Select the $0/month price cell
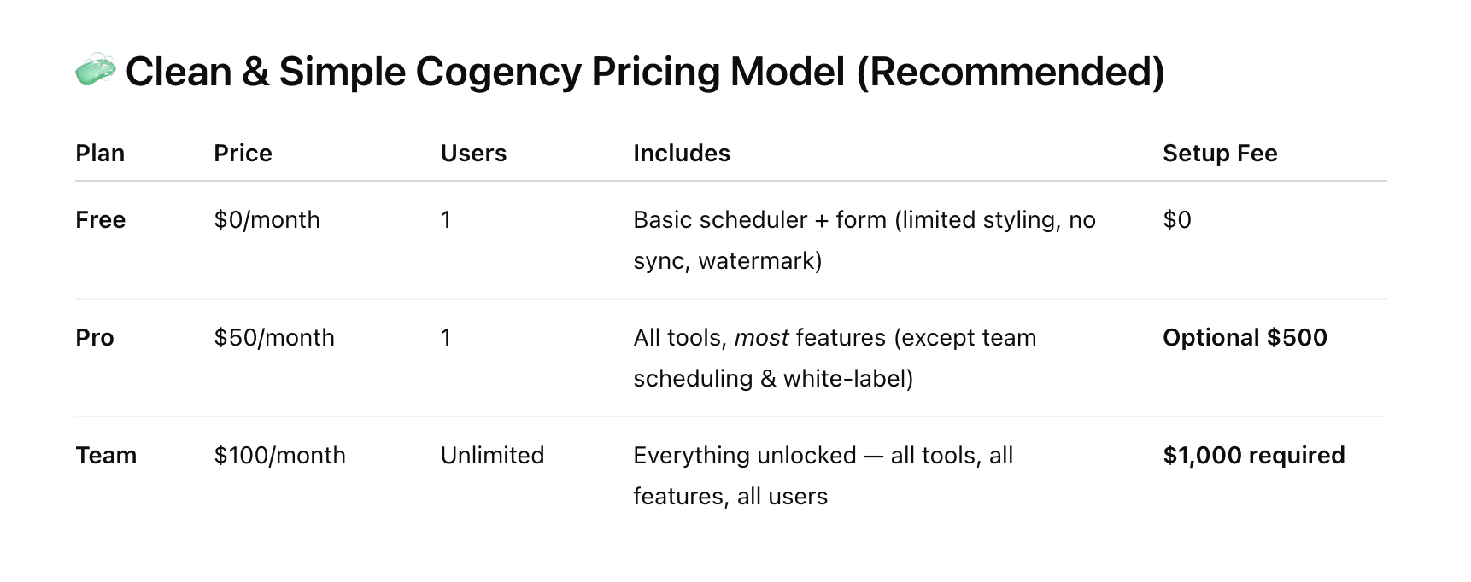 coord(267,220)
